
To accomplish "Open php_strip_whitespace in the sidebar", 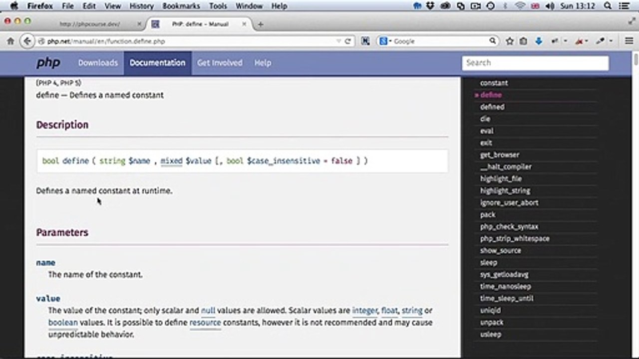I will 515,239.
